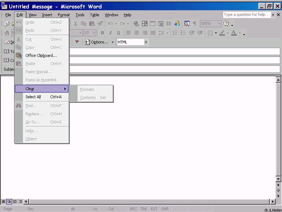Click the message flag icon
The width and height of the screenshot is (282, 212).
point(77,42)
